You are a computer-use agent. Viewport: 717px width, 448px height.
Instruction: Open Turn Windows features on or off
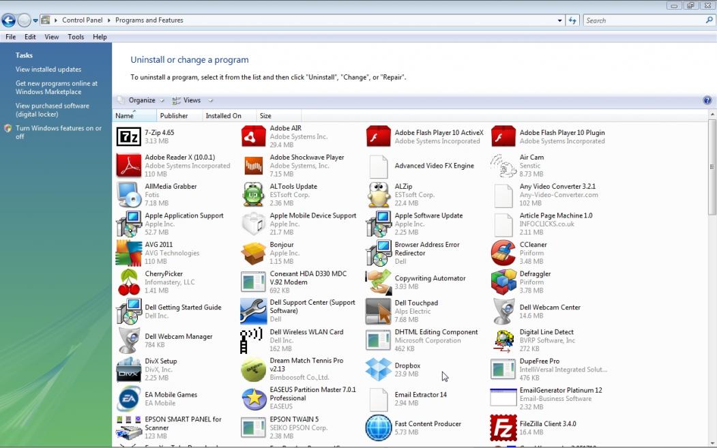coord(59,132)
